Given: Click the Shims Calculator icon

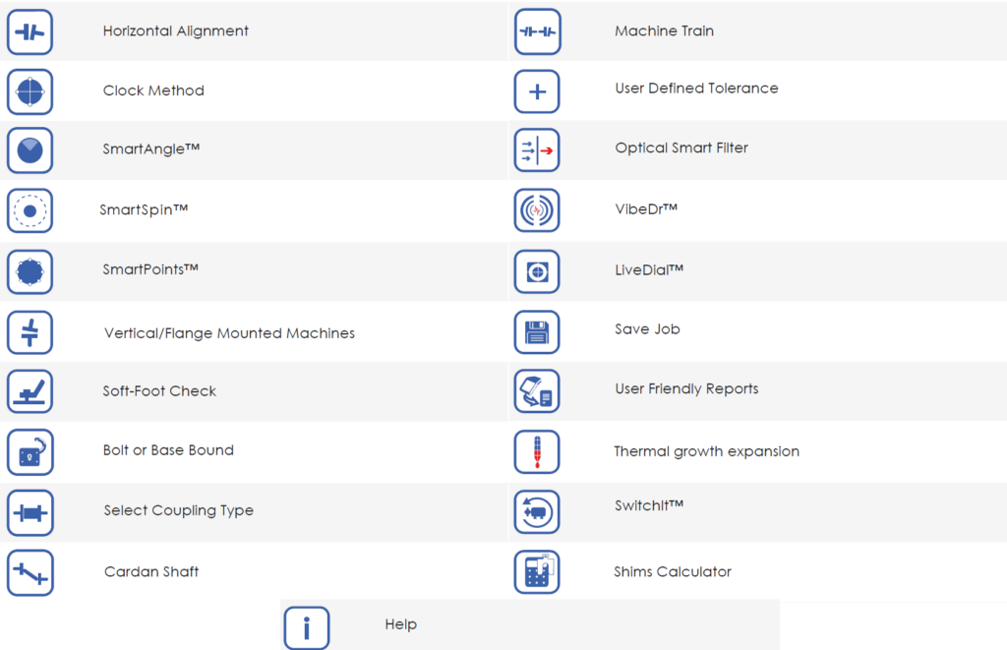Looking at the screenshot, I should tap(537, 571).
